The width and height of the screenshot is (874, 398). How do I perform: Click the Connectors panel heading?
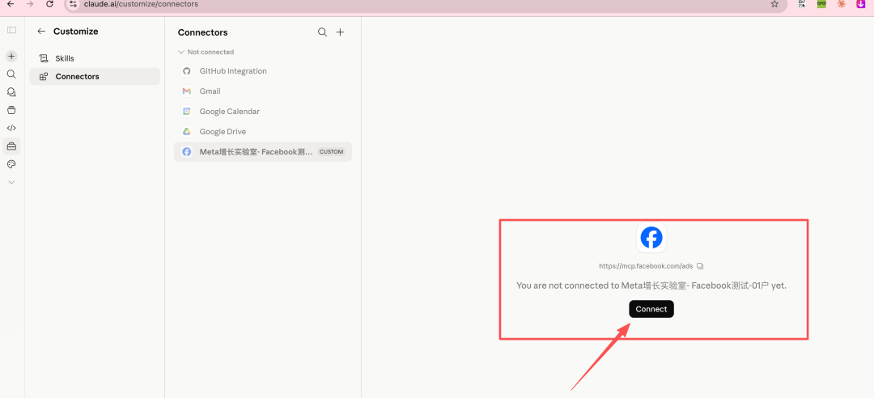click(203, 32)
